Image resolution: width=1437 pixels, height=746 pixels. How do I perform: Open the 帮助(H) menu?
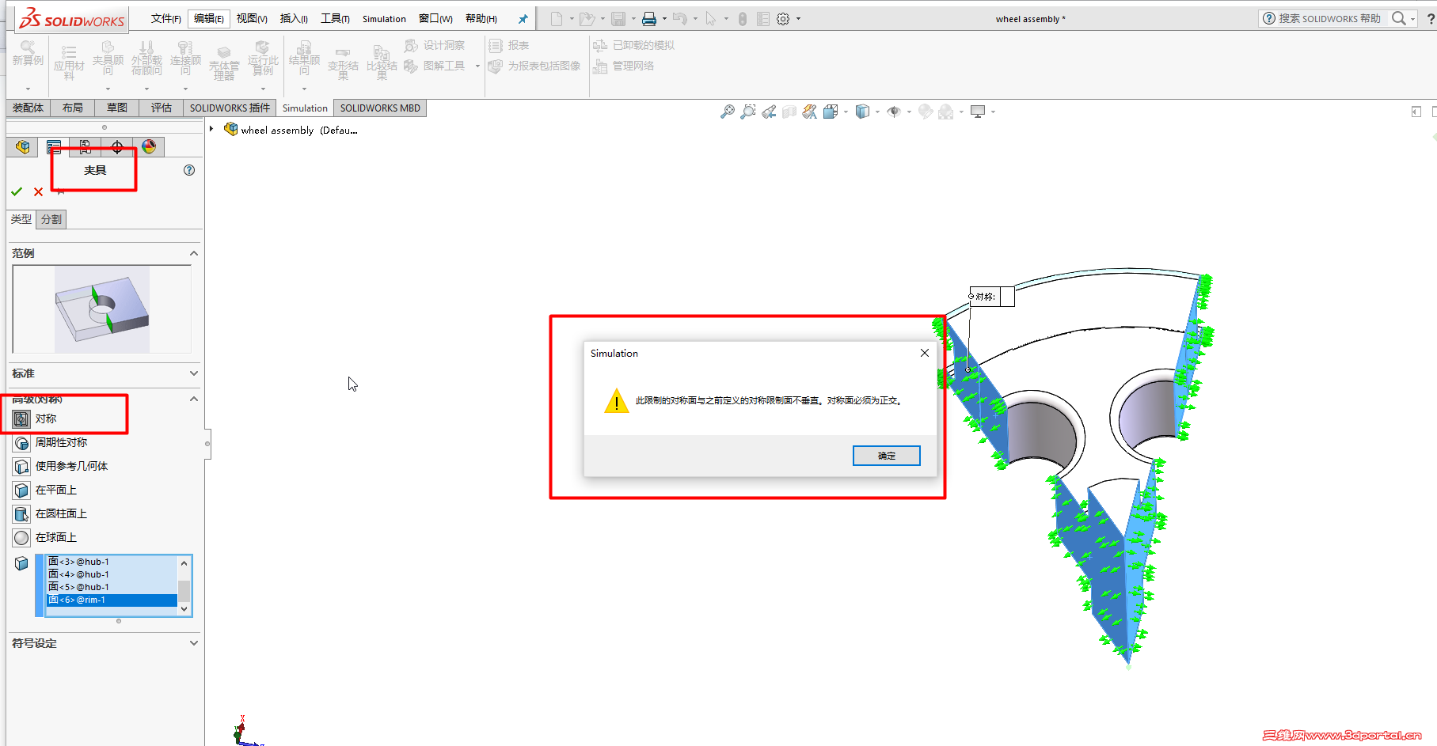pyautogui.click(x=481, y=19)
